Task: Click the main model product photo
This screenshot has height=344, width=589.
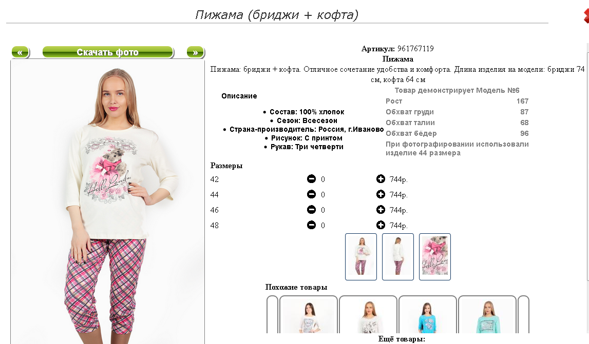Action: pyautogui.click(x=107, y=202)
